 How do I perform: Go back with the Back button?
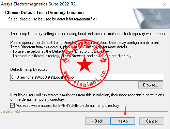(x=97, y=121)
